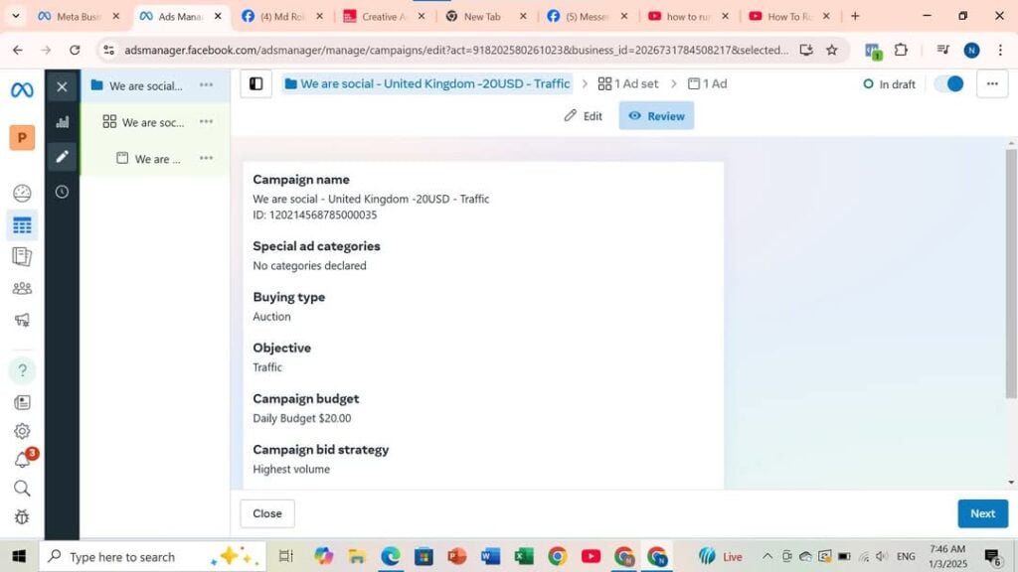
Task: Click 'Daily Budget $20.00' text
Action: [302, 418]
